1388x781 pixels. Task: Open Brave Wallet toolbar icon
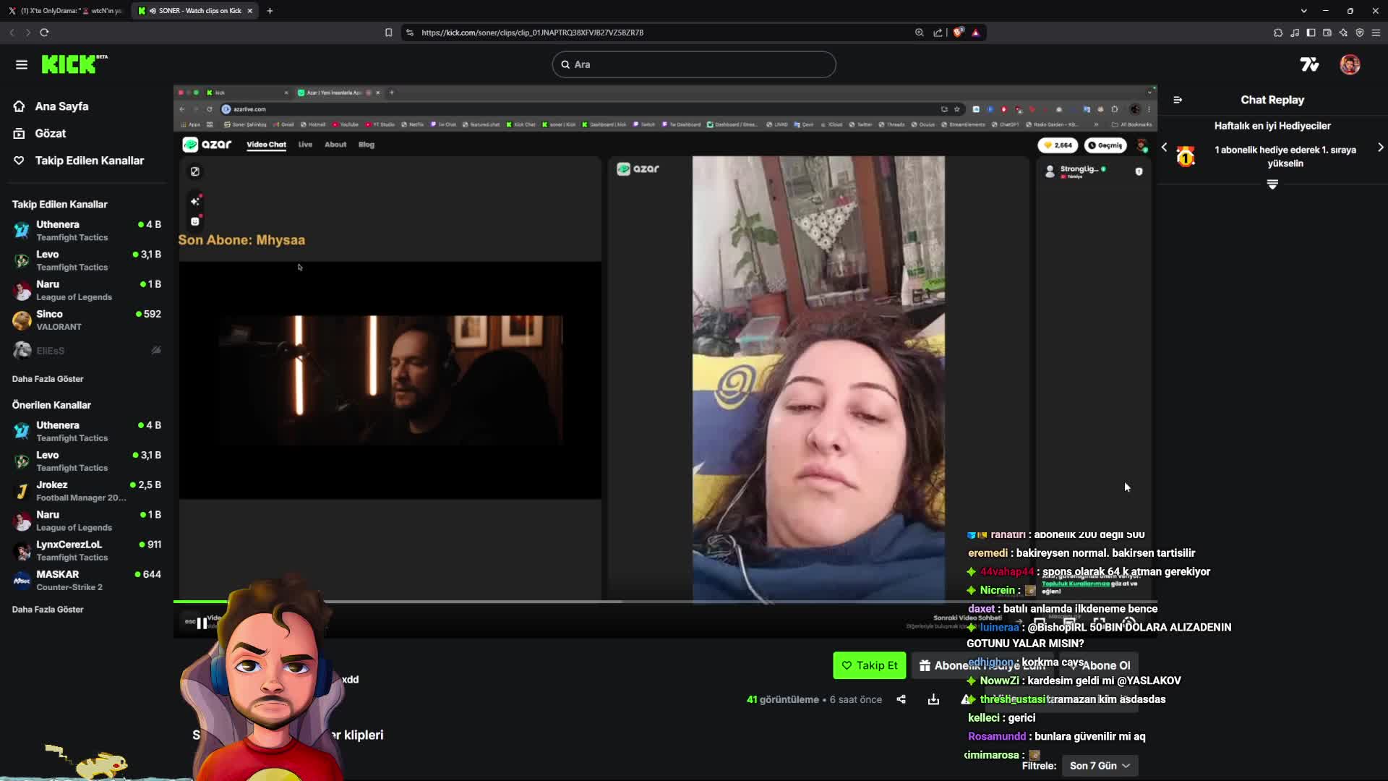(x=1327, y=33)
